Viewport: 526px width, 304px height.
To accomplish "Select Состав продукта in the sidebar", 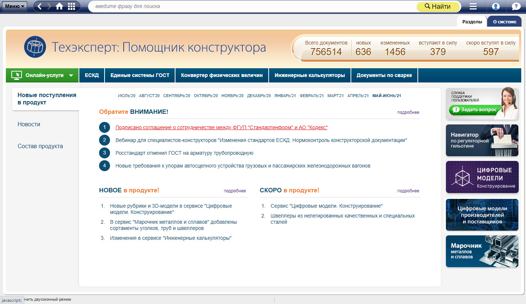I will pyautogui.click(x=40, y=146).
